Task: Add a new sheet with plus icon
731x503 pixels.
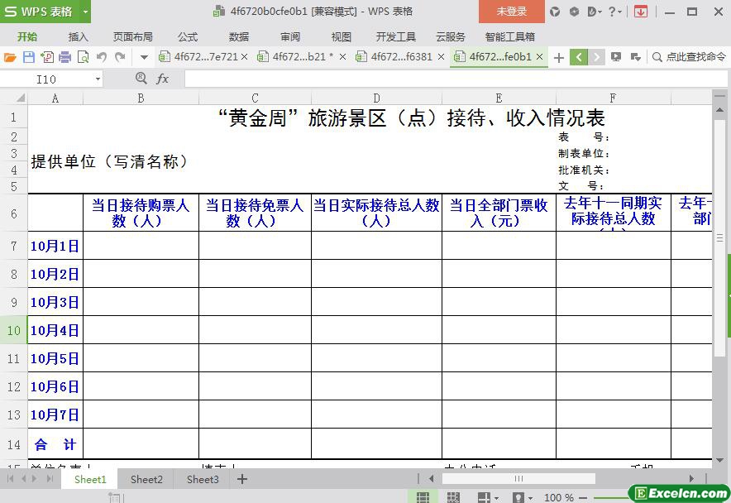Action: 242,479
